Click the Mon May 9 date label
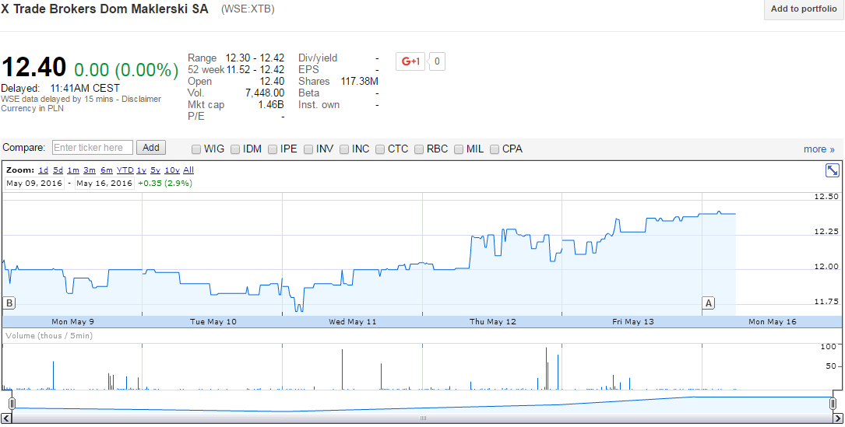 tap(72, 321)
